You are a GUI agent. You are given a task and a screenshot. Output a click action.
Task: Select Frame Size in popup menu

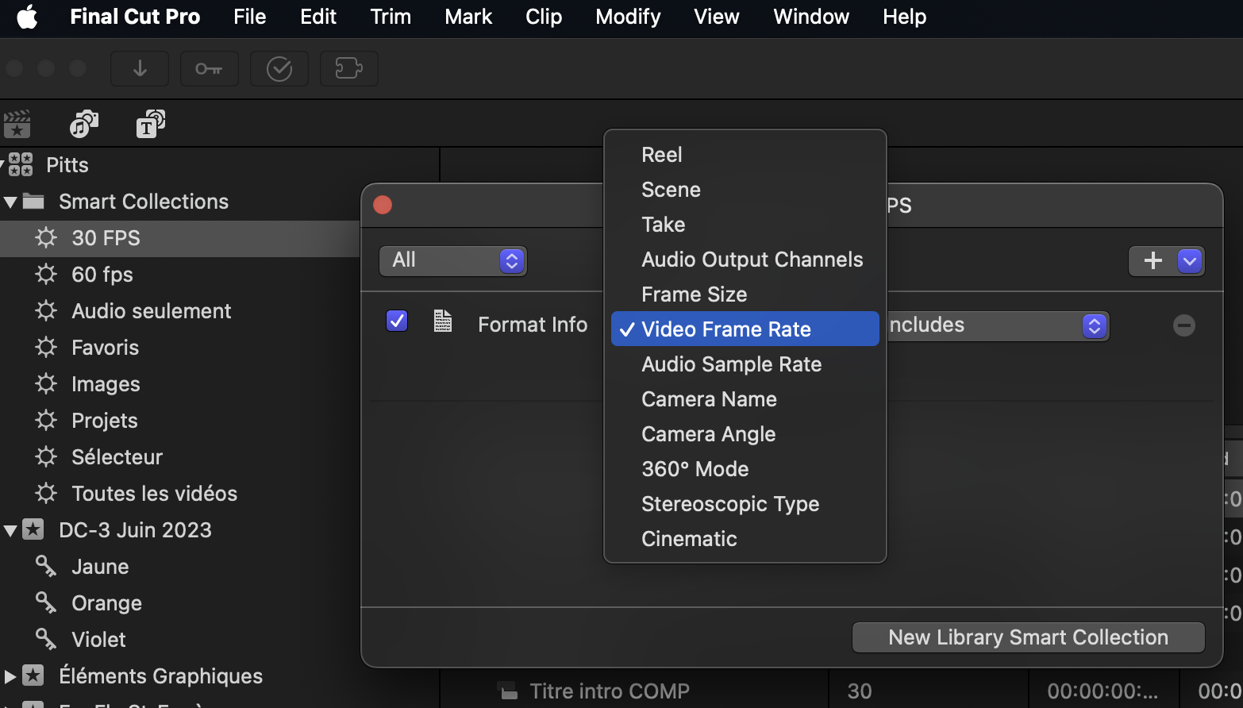pos(694,294)
